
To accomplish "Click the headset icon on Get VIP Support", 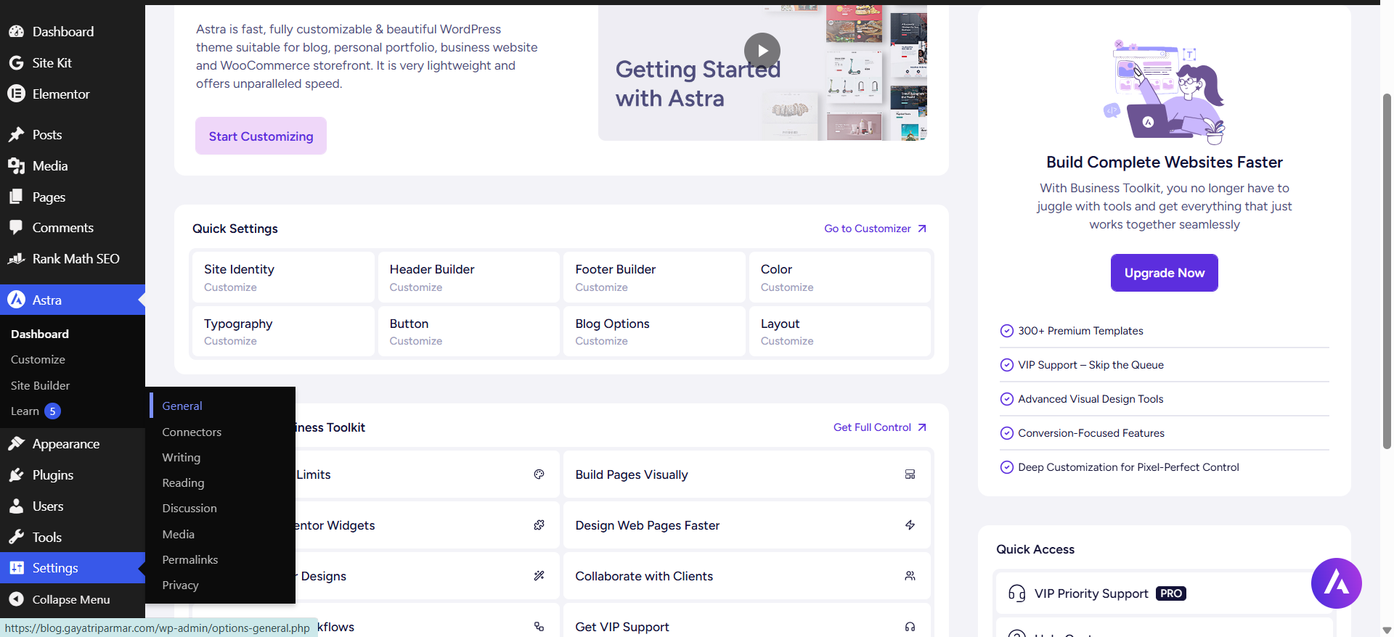I will pyautogui.click(x=910, y=627).
